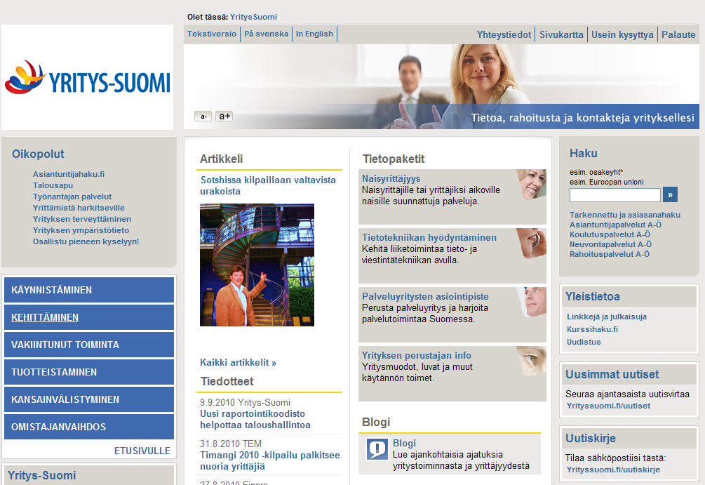Open Osallistu pieneen kyselyyn! link
The height and width of the screenshot is (485, 705).
click(x=86, y=241)
